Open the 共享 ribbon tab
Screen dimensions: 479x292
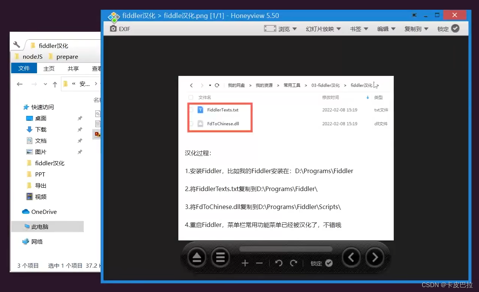(73, 68)
